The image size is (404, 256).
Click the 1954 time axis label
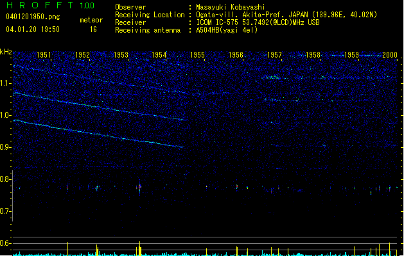coord(159,55)
